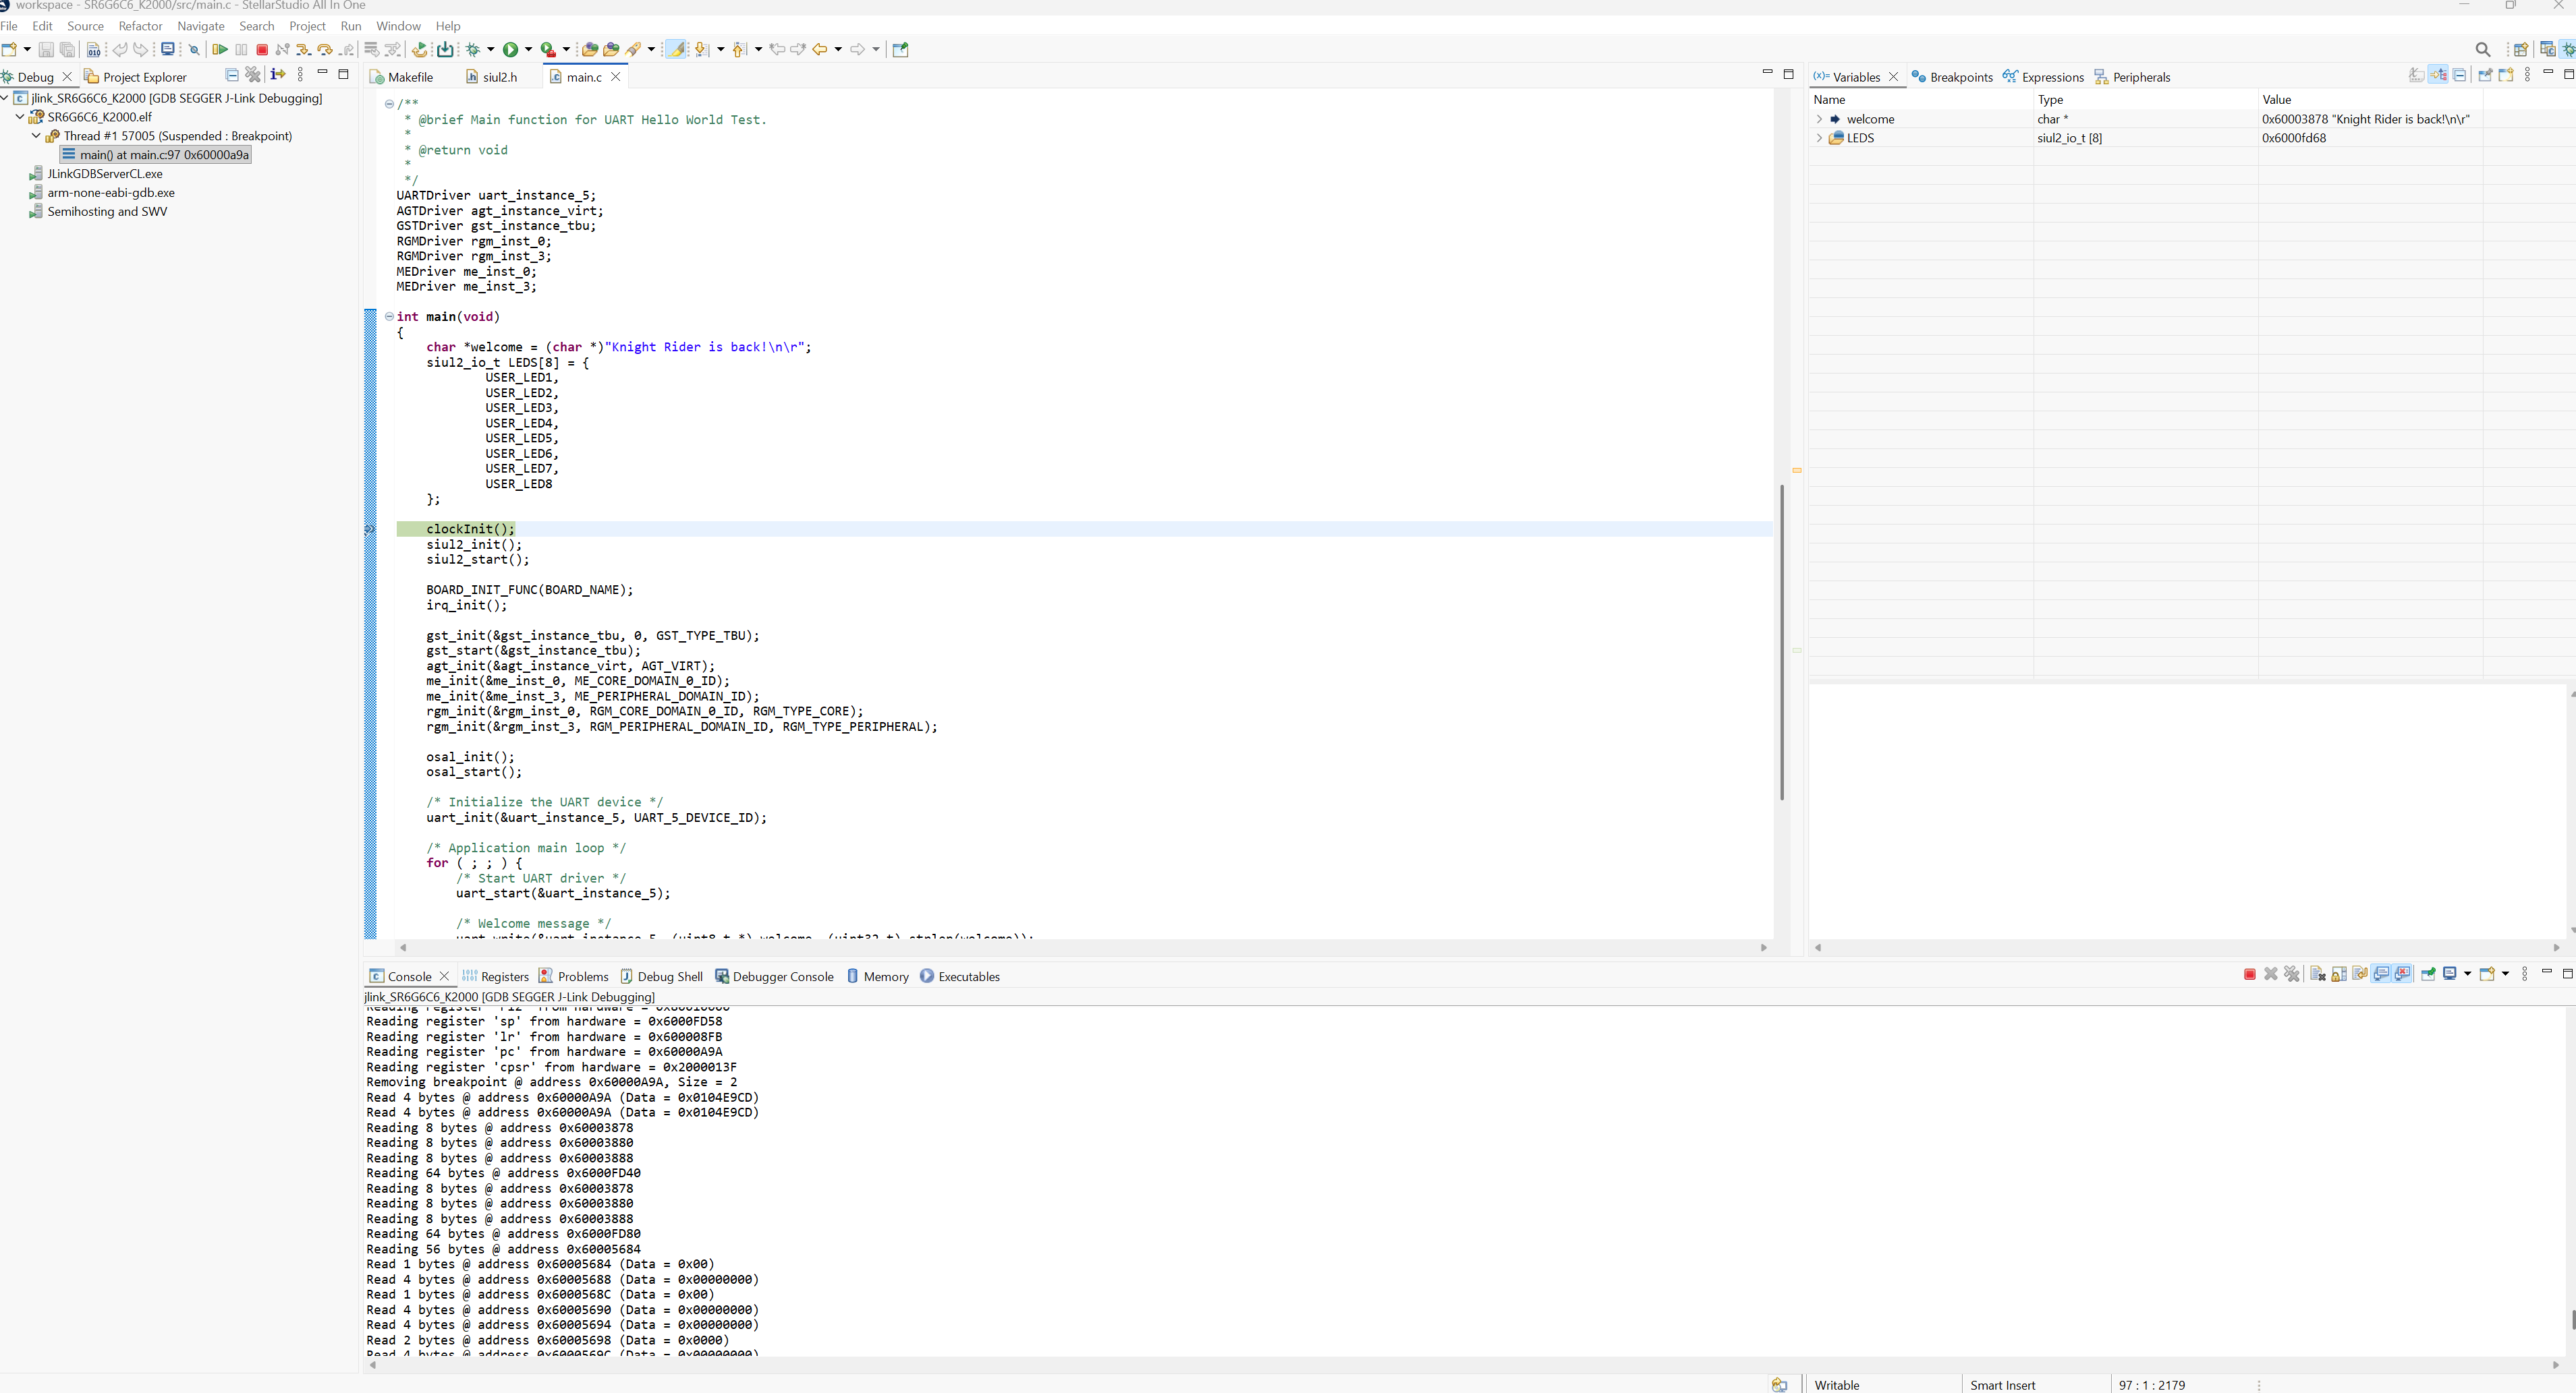This screenshot has width=2576, height=1393.
Task: Click the Suspend pause icon
Action: tap(241, 49)
